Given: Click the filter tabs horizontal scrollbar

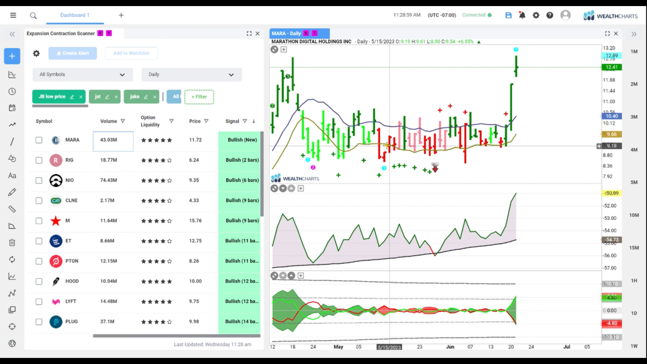Looking at the screenshot, I should tap(60, 106).
